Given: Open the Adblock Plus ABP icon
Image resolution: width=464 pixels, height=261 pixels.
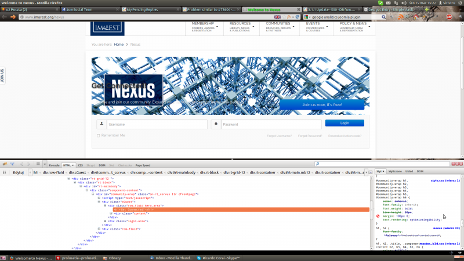Looking at the screenshot, I should coord(449,17).
